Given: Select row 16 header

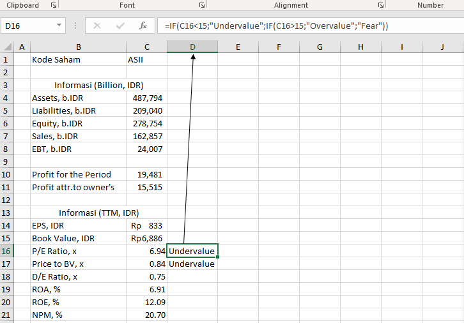Looking at the screenshot, I should (6, 251).
